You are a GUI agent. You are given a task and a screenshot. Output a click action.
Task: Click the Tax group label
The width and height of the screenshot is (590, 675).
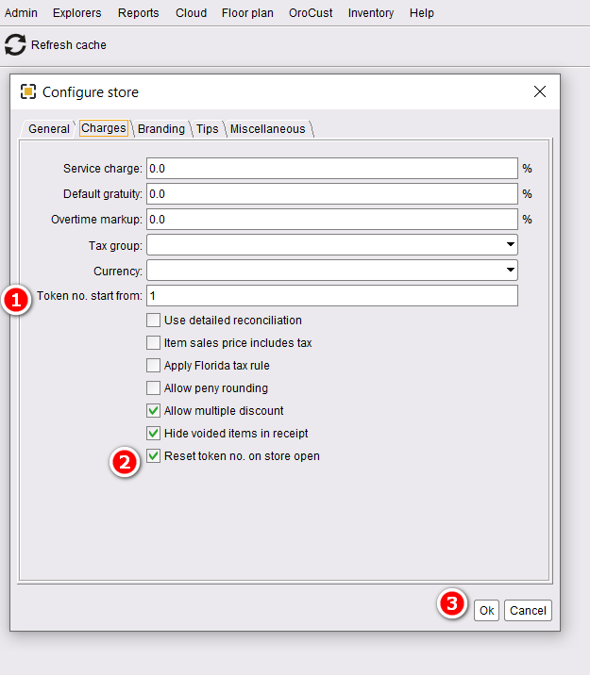[x=115, y=246]
